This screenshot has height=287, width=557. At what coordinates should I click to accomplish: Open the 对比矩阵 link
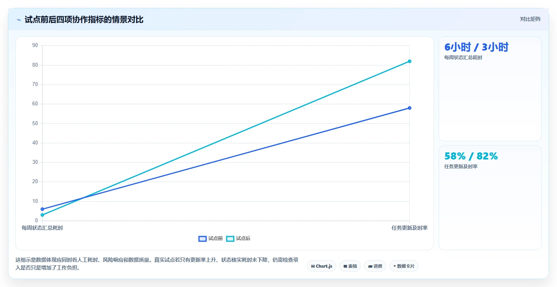click(x=530, y=19)
